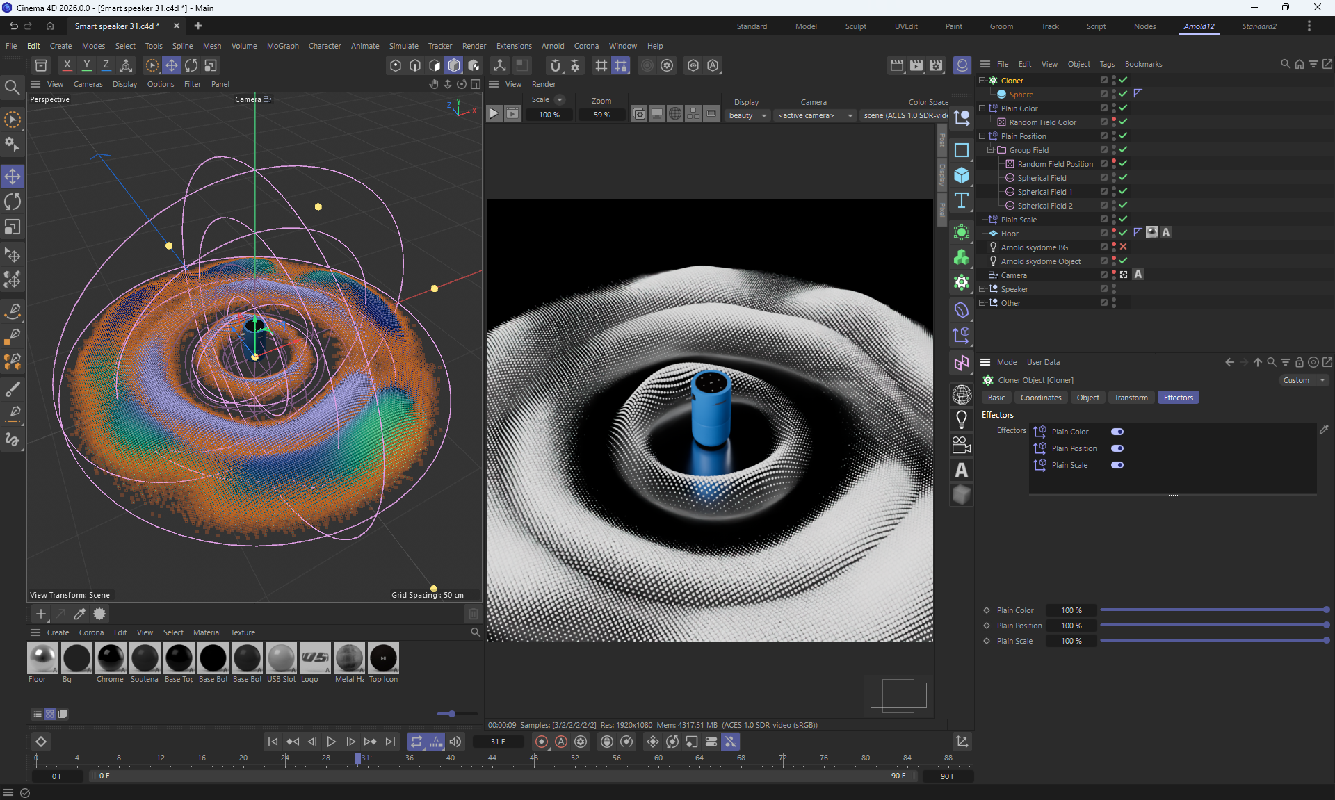This screenshot has height=800, width=1335.
Task: Click record active objects keyframe button
Action: click(542, 742)
